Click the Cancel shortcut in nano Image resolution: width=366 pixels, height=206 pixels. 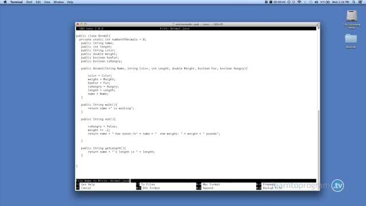[x=86, y=188]
